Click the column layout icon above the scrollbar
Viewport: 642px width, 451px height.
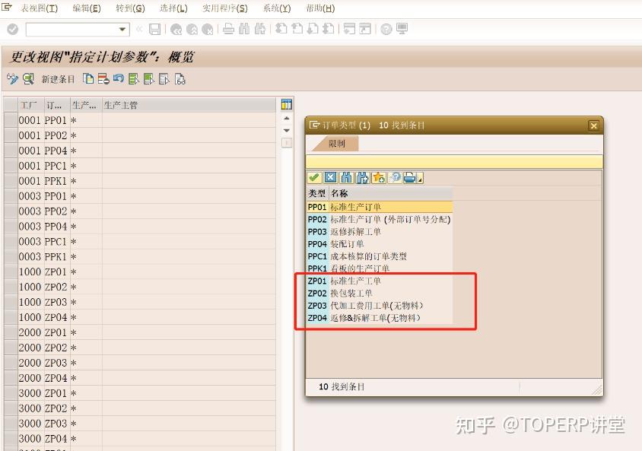(285, 104)
